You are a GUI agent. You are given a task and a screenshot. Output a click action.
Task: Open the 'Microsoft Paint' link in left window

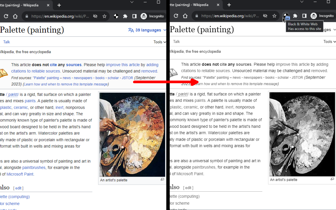pos(20,174)
